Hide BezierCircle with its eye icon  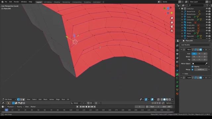tap(207, 11)
